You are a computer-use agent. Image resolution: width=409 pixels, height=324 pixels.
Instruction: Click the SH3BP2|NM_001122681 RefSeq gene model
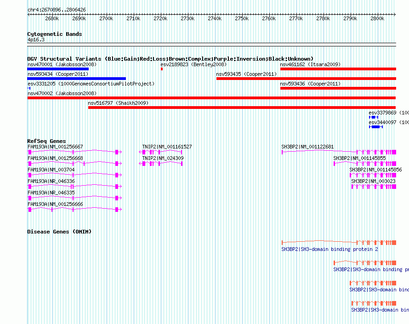(339, 152)
